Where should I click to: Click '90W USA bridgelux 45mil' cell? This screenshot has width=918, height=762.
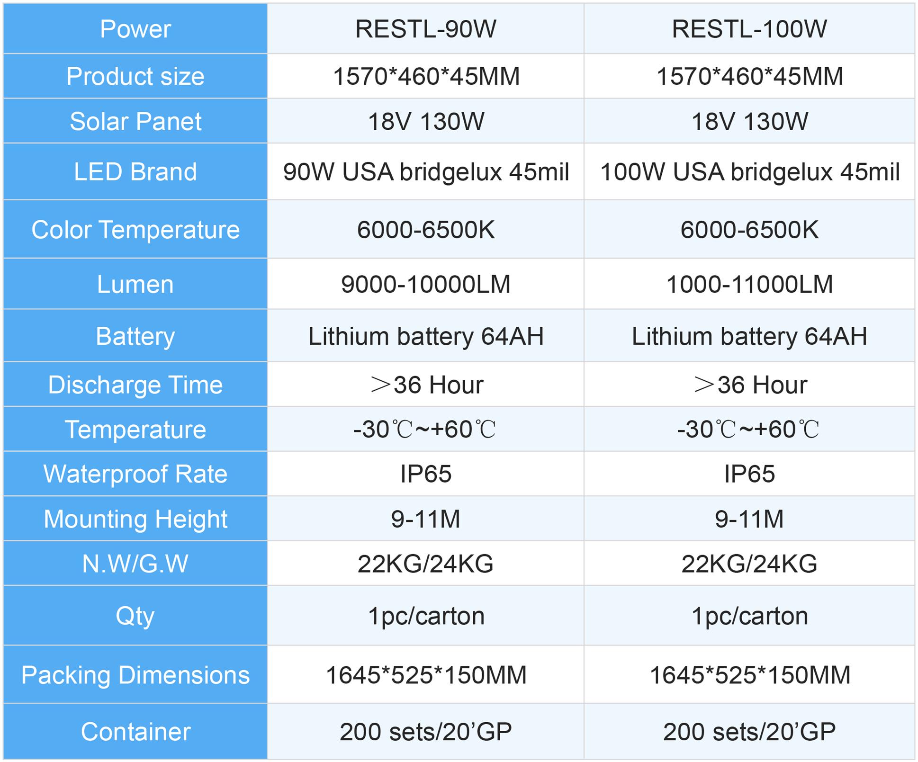(425, 171)
